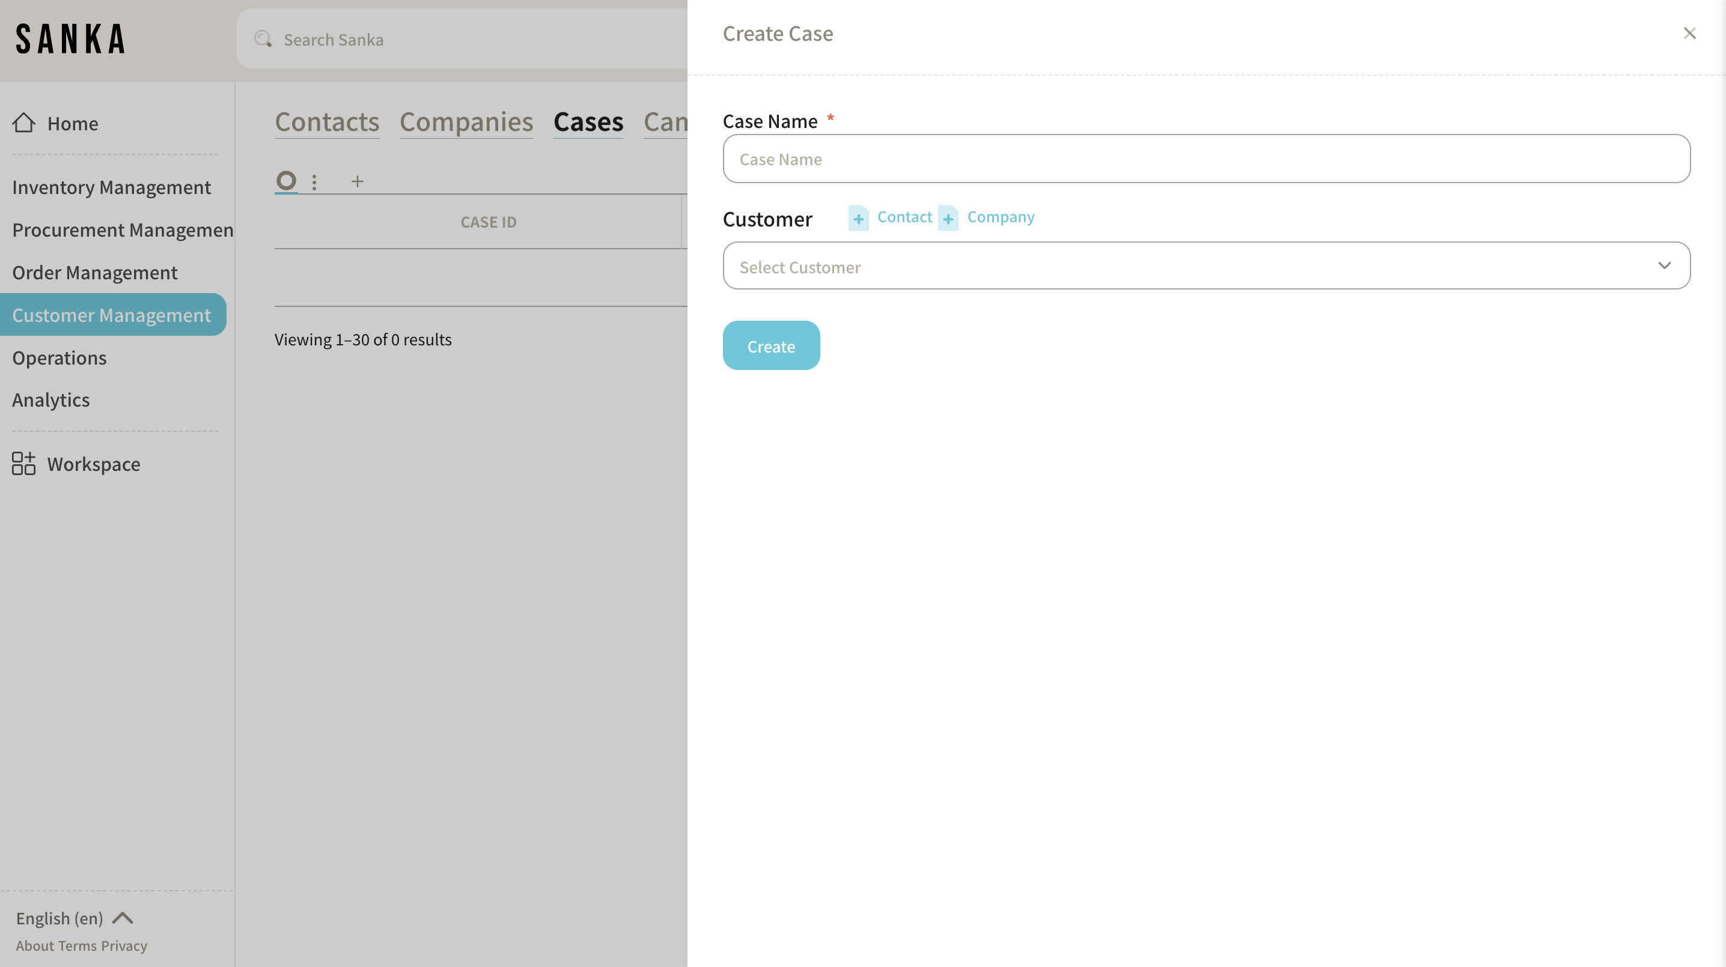This screenshot has width=1726, height=967.
Task: Expand the English (en) language selector
Action: pyautogui.click(x=75, y=918)
